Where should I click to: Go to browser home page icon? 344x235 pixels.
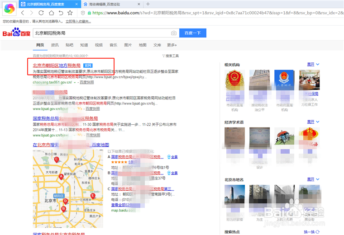tap(51, 13)
